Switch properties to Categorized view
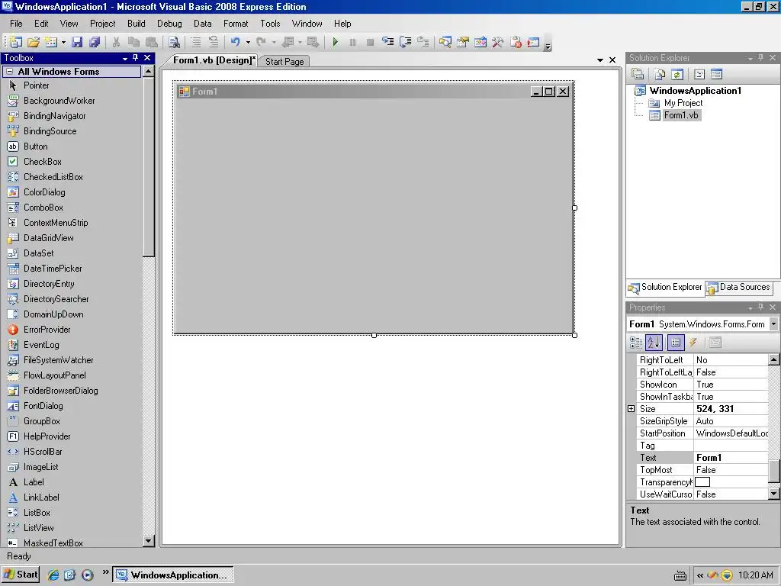Screen dimensions: 781x586 point(636,343)
